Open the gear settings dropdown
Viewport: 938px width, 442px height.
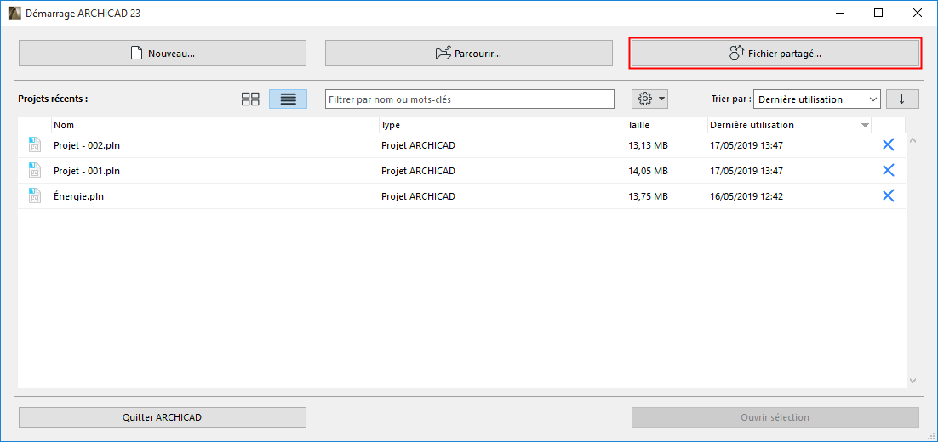[x=649, y=99]
